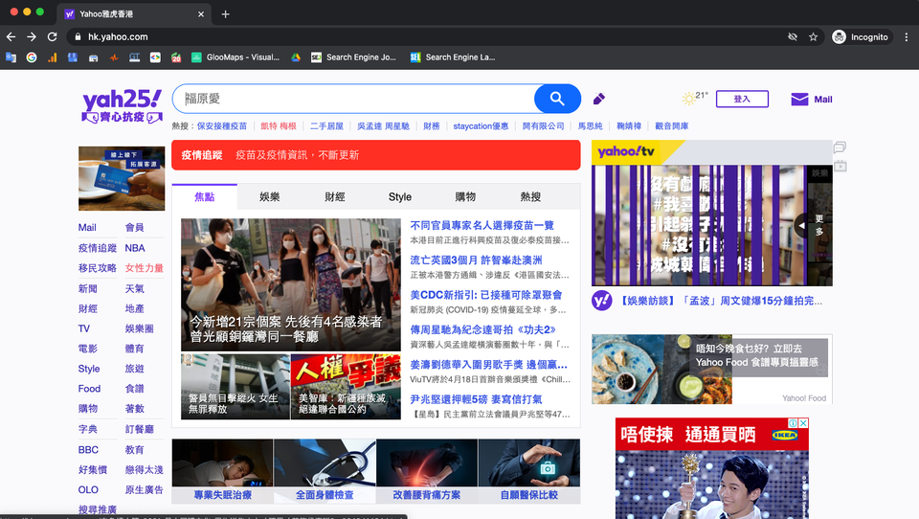
Task: Click the video icon below chat bubble
Action: [840, 166]
